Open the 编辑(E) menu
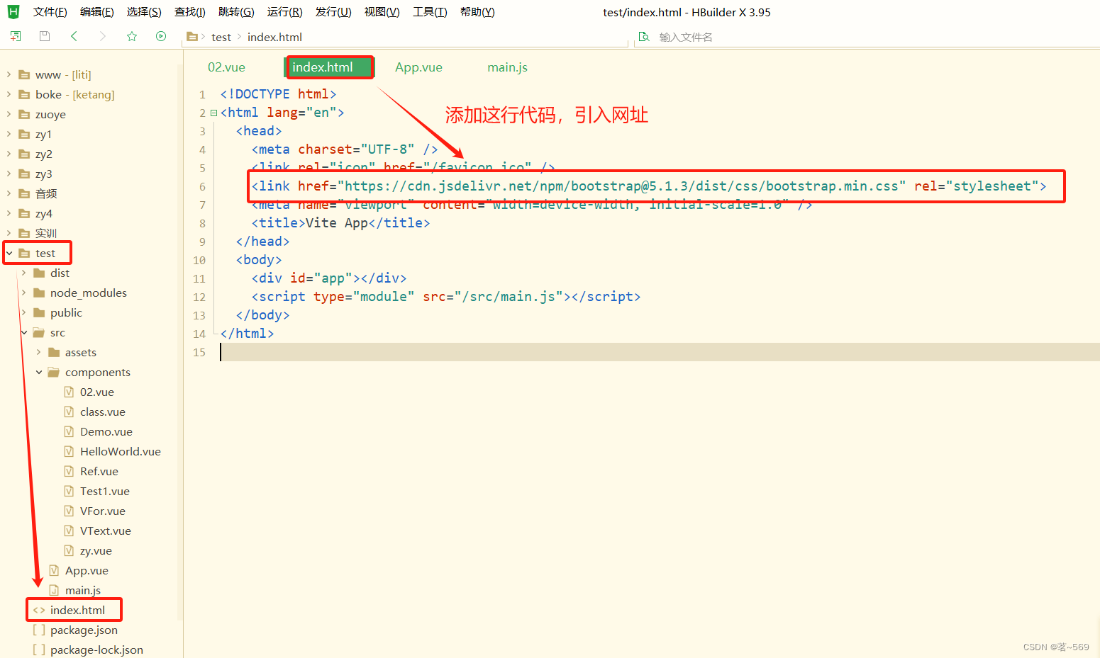 tap(96, 12)
